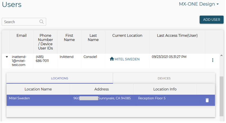The image size is (226, 123).
Task: Click the Reception Floor 5 location info cell
Action: click(152, 98)
